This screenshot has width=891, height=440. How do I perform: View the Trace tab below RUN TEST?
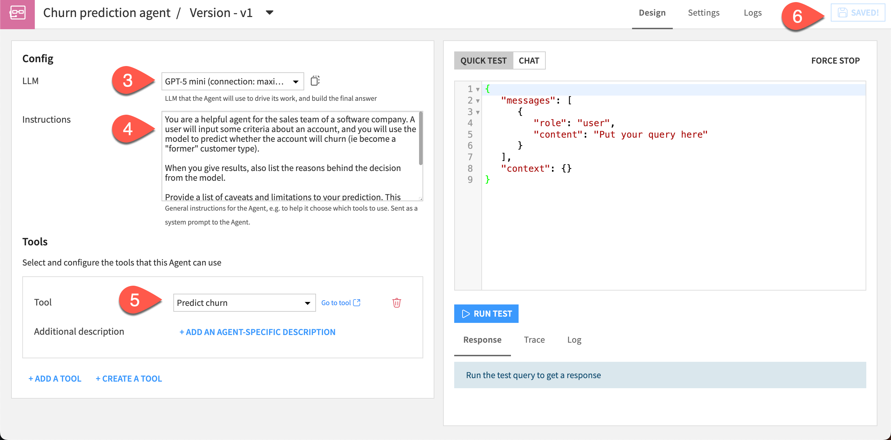point(534,340)
